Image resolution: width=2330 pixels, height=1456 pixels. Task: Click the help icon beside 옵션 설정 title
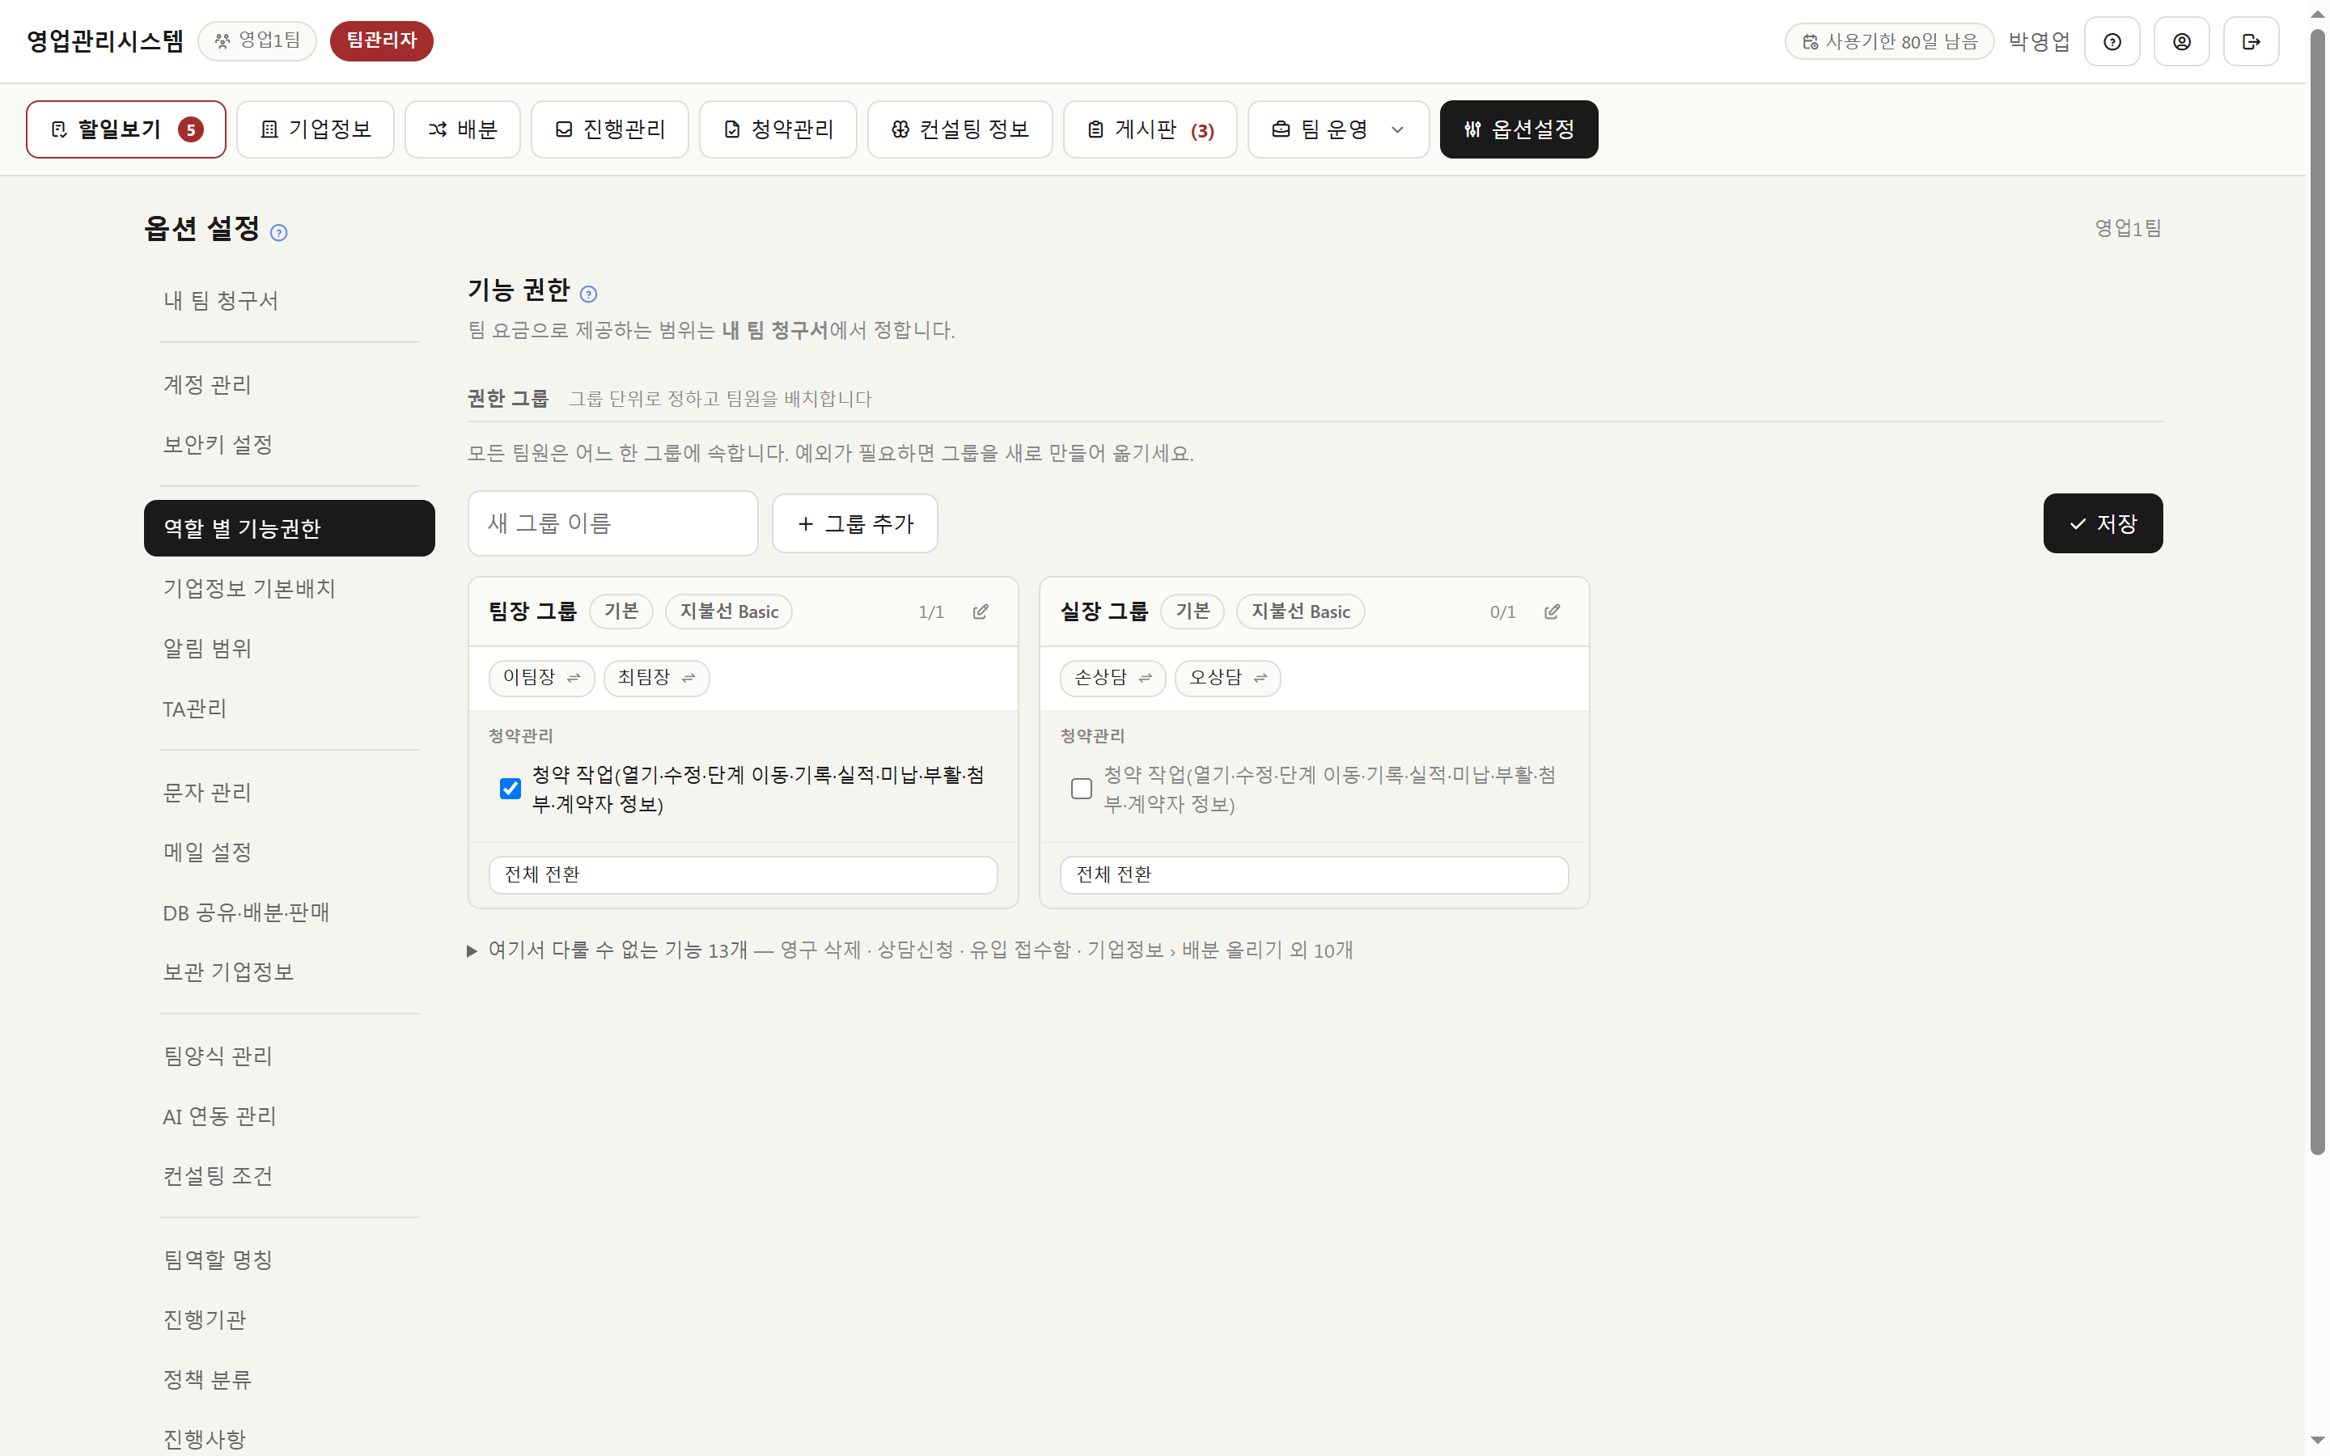[x=278, y=232]
